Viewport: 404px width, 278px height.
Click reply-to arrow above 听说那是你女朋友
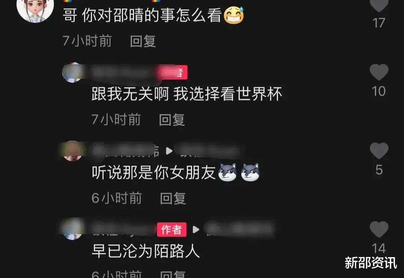(x=169, y=151)
